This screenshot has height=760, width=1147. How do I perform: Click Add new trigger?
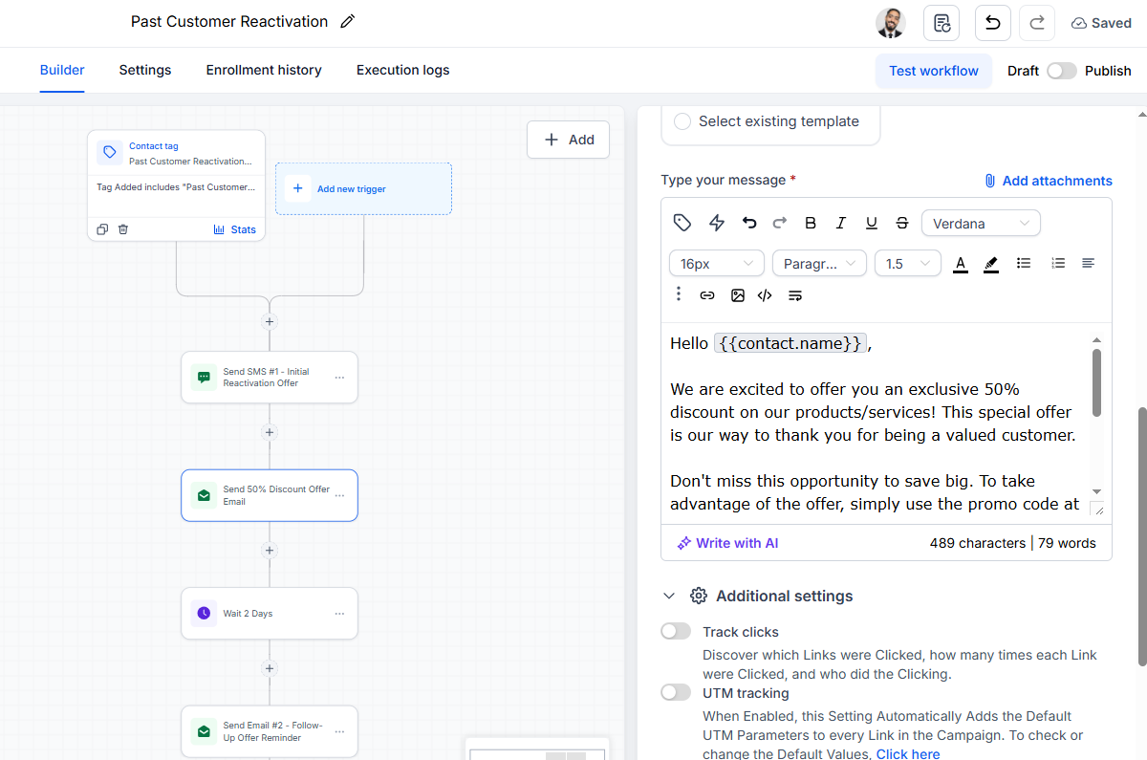(x=363, y=188)
